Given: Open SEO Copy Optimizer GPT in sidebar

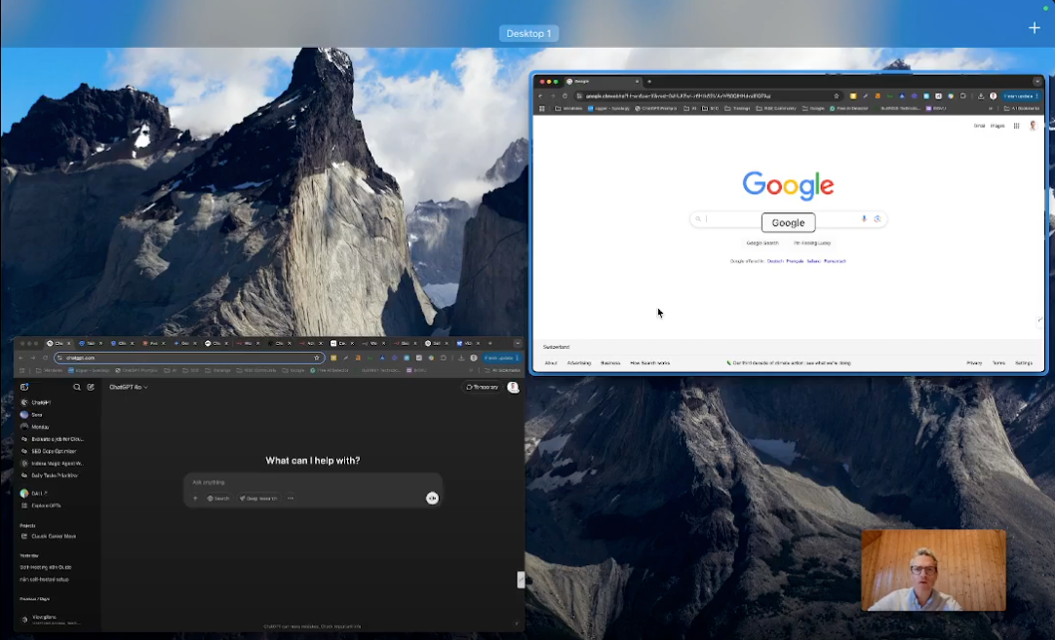Looking at the screenshot, I should tap(49, 451).
